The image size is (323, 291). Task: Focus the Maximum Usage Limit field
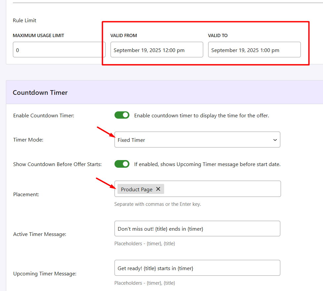59,50
